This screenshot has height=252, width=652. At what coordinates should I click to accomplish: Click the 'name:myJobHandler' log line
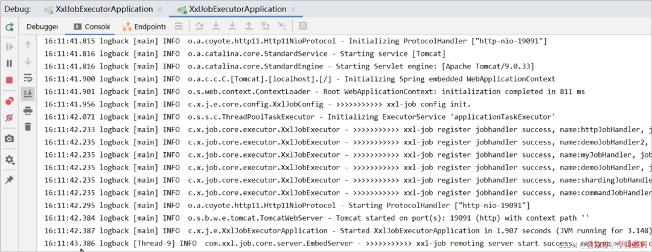[x=348, y=155]
